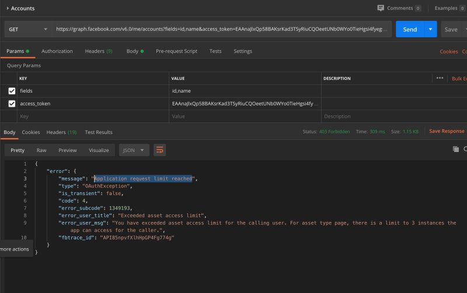Open the request Headers (9) tab

pyautogui.click(x=99, y=51)
